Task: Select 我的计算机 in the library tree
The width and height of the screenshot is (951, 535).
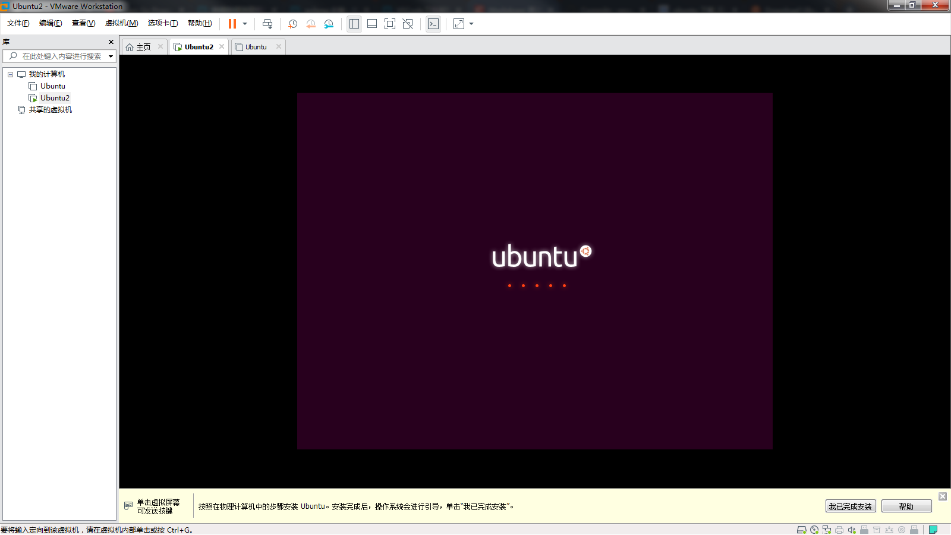Action: (47, 74)
